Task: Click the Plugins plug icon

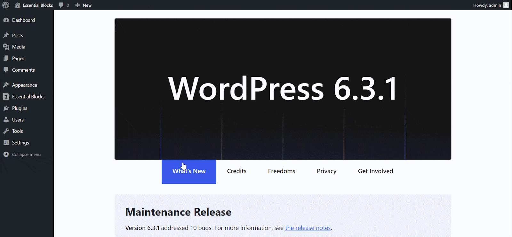Action: 6,108
